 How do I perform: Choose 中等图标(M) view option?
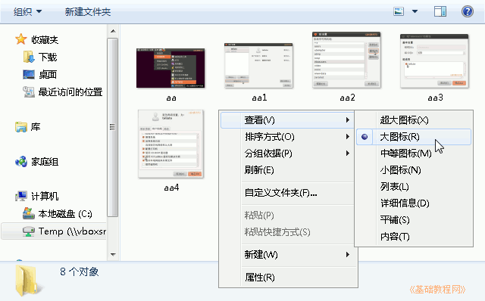[406, 154]
